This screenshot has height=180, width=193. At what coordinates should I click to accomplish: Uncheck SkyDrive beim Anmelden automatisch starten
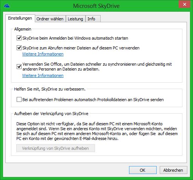pyautogui.click(x=19, y=38)
